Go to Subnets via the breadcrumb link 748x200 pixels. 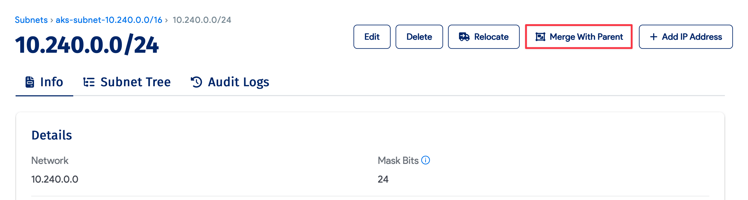coord(31,20)
